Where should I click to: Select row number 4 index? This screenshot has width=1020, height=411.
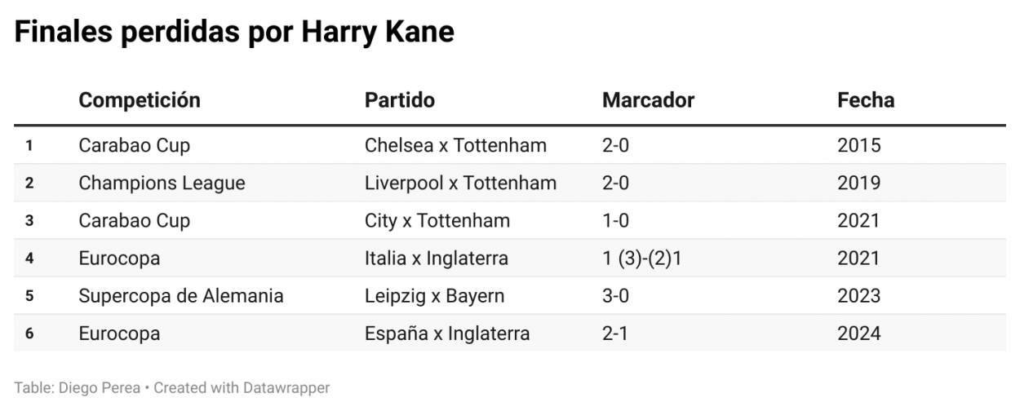(x=29, y=259)
